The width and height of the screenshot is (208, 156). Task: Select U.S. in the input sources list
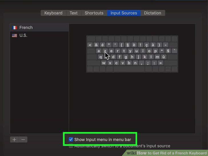coord(39,35)
